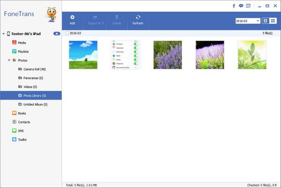Check the 2016-03 group checkbox
Viewport: 281px width, 188px height.
point(67,33)
